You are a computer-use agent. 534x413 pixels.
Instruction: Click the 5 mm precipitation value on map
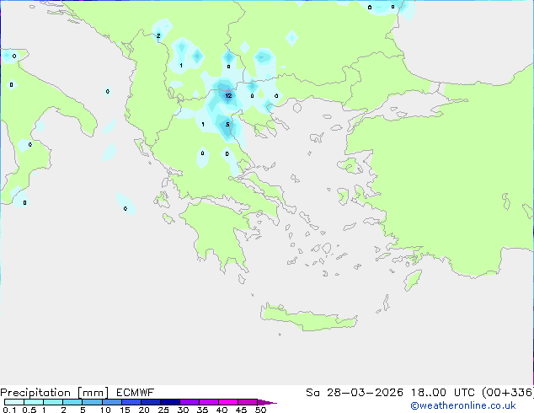point(227,125)
